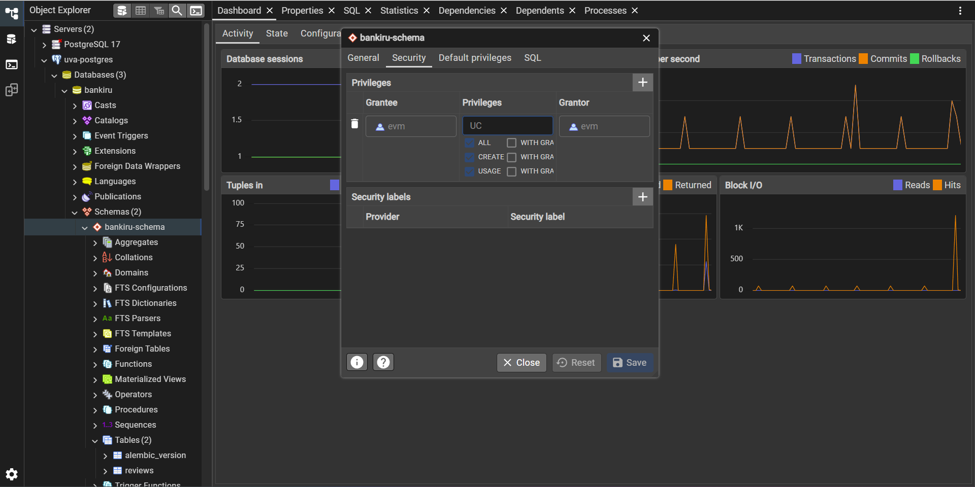The width and height of the screenshot is (975, 487).
Task: Open the Schema Diff workspace sidebar icon
Action: tap(12, 90)
